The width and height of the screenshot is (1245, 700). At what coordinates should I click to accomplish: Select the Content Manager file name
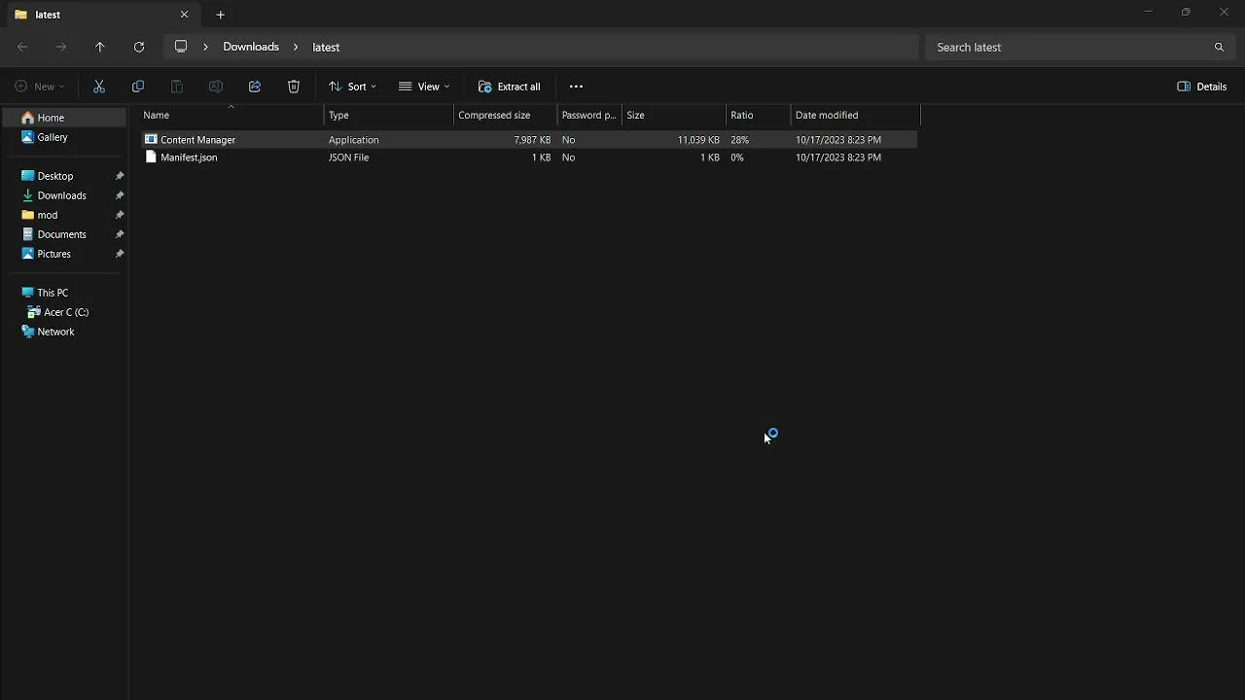(x=197, y=140)
